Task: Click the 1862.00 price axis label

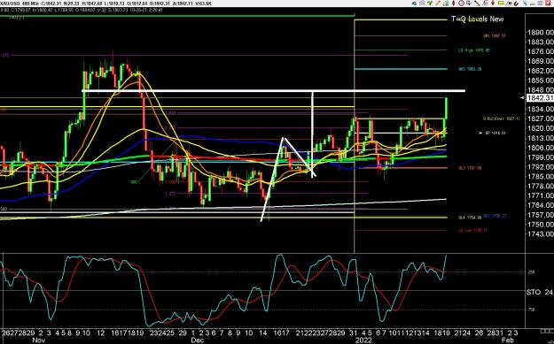Action: pos(541,71)
